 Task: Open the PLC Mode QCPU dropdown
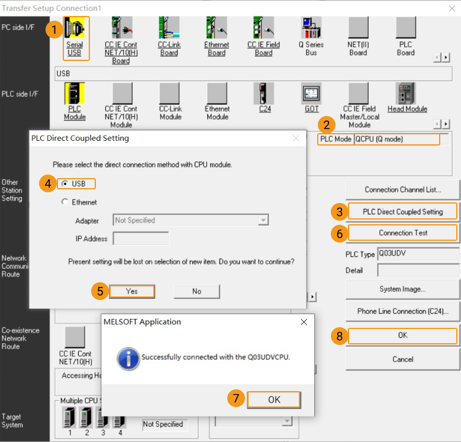(x=396, y=140)
